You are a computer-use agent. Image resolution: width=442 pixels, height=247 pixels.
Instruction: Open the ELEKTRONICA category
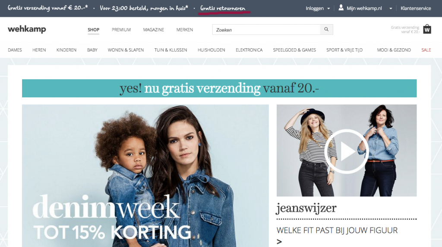pos(249,50)
